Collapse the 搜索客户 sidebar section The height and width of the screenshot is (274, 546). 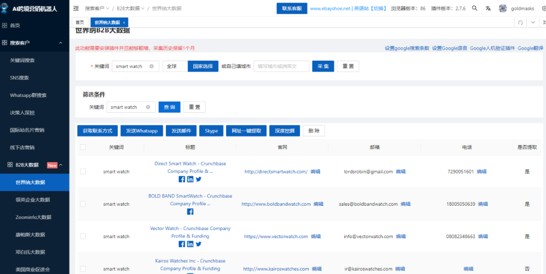point(61,43)
